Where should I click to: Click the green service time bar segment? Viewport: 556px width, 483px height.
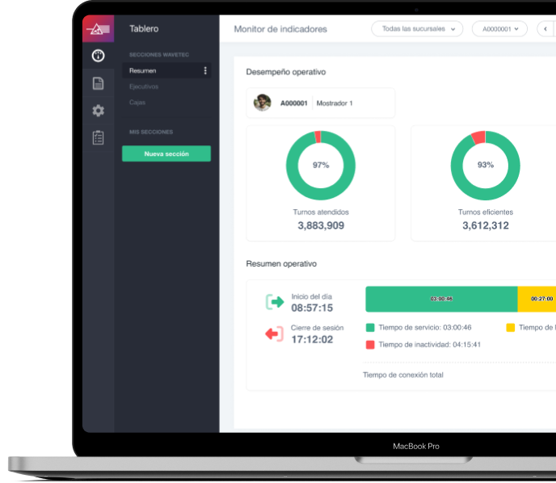click(441, 299)
